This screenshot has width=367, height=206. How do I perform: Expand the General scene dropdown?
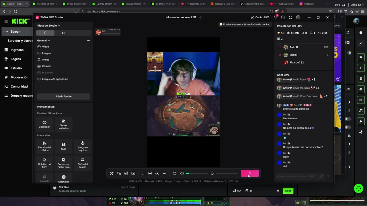(44, 41)
